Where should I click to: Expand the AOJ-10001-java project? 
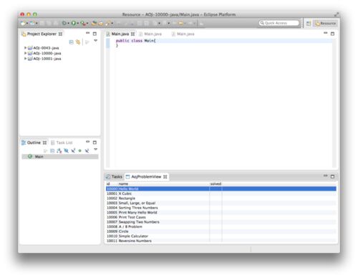tap(25, 59)
